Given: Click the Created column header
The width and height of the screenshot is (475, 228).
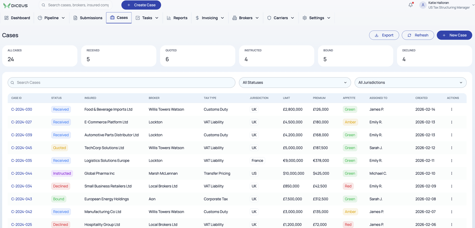Looking at the screenshot, I should coord(421,98).
